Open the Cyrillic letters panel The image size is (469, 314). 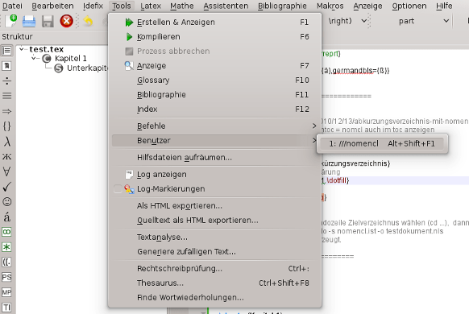(x=6, y=156)
